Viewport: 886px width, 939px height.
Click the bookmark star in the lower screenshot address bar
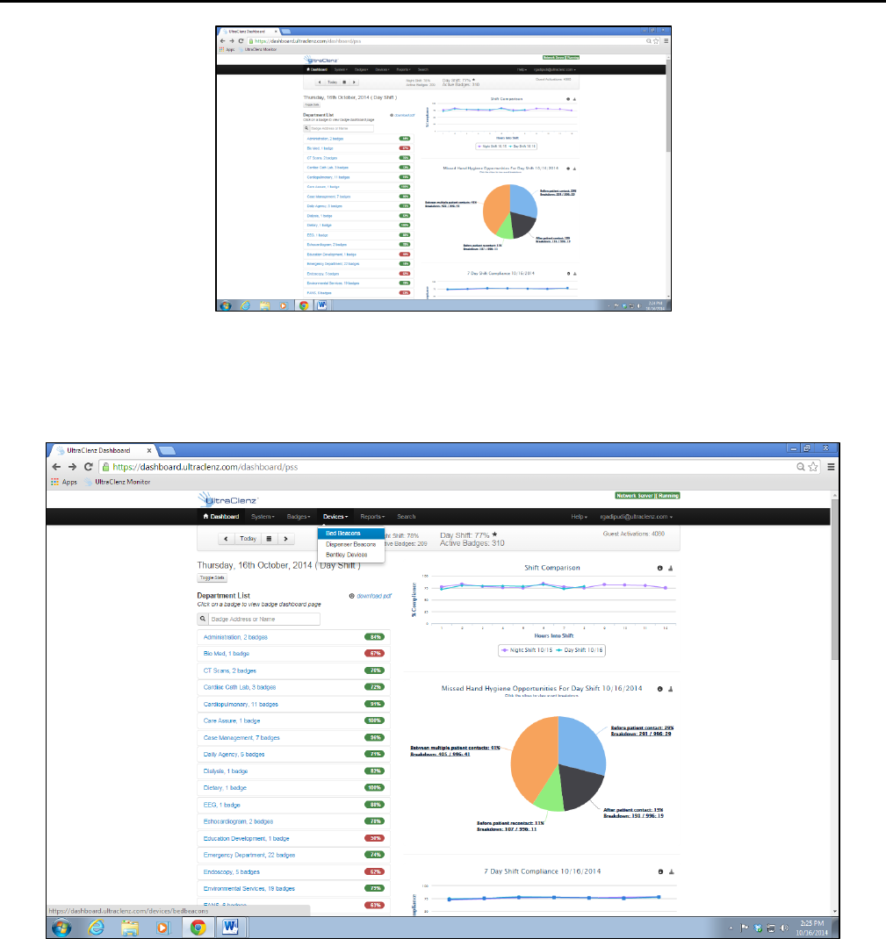click(x=813, y=467)
